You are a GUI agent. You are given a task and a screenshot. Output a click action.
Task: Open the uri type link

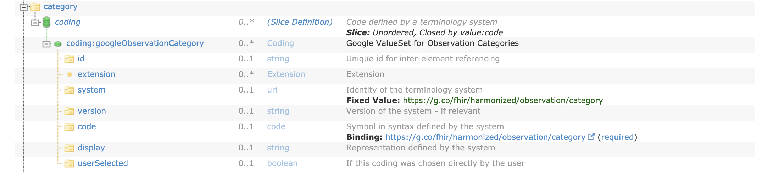click(272, 90)
